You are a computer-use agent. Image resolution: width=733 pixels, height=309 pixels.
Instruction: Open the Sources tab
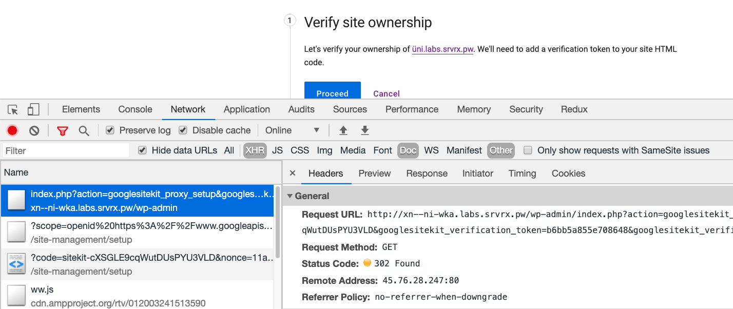coord(350,109)
